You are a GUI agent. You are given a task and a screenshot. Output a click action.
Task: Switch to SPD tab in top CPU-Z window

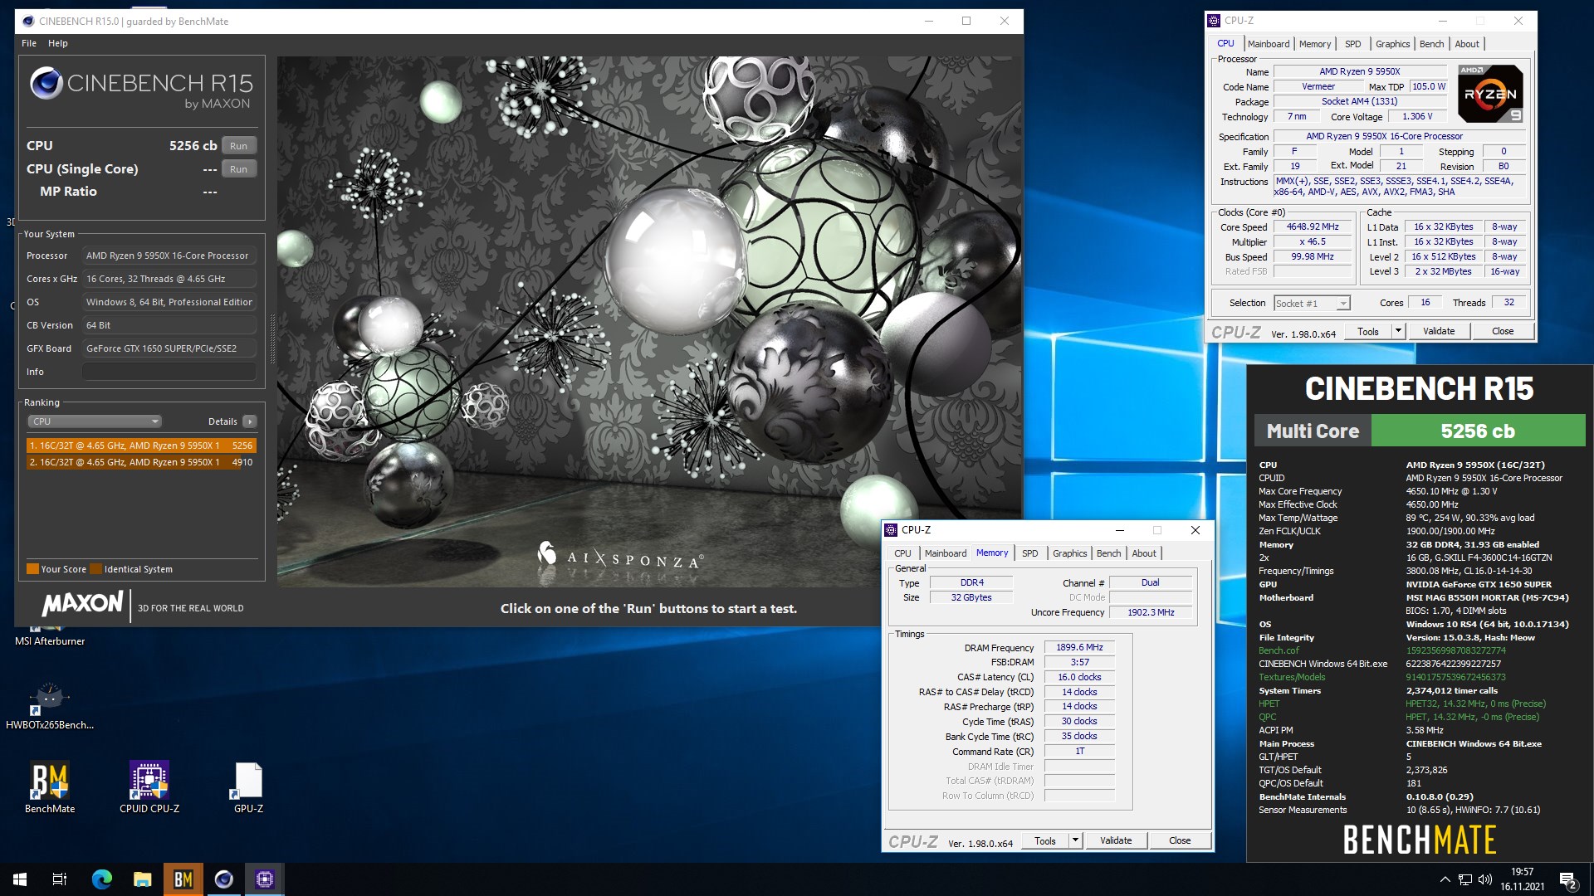[x=1353, y=44]
